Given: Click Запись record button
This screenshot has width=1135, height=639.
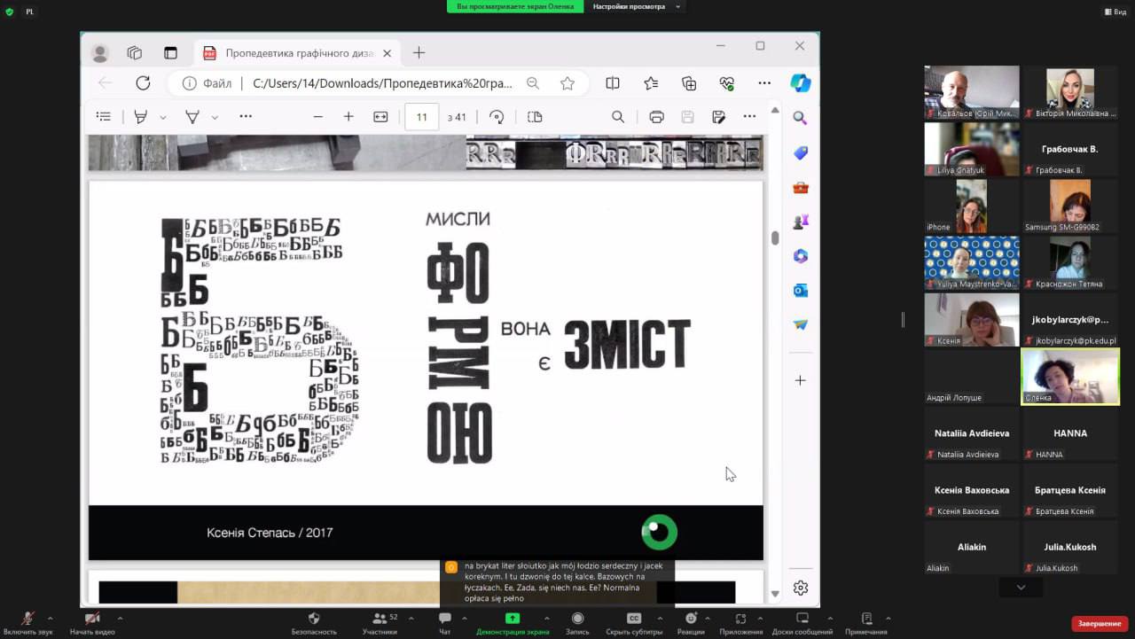Looking at the screenshot, I should (x=577, y=620).
